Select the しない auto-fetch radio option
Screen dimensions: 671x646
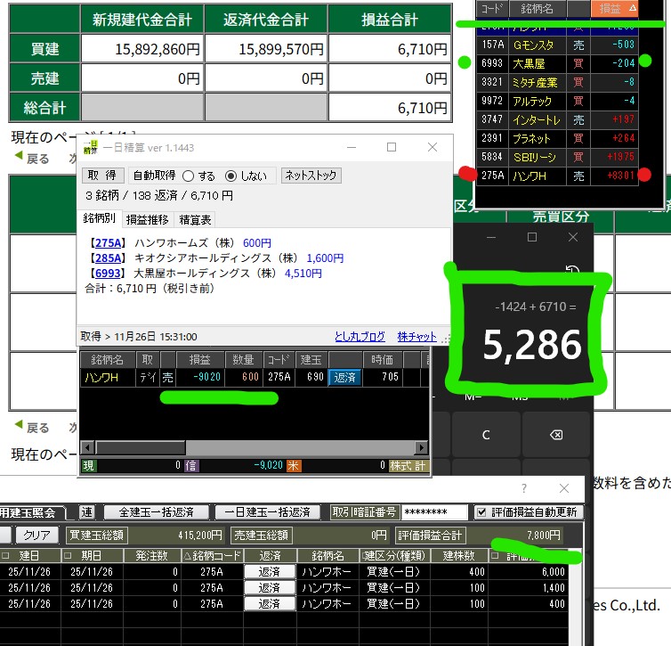[231, 176]
